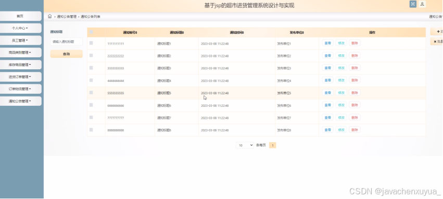This screenshot has width=443, height=199.
Task: Check the checkbox for row 7777777777
Action: point(91,117)
